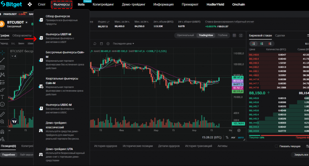Switch to the График tab
The image size is (309, 166).
click(x=5, y=36)
